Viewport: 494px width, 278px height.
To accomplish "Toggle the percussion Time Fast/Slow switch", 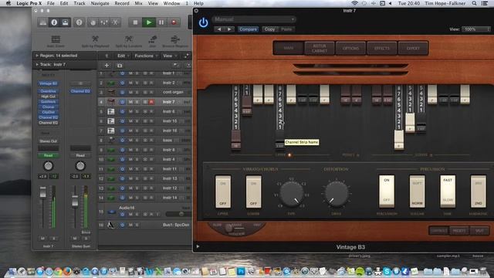I will pyautogui.click(x=448, y=191).
